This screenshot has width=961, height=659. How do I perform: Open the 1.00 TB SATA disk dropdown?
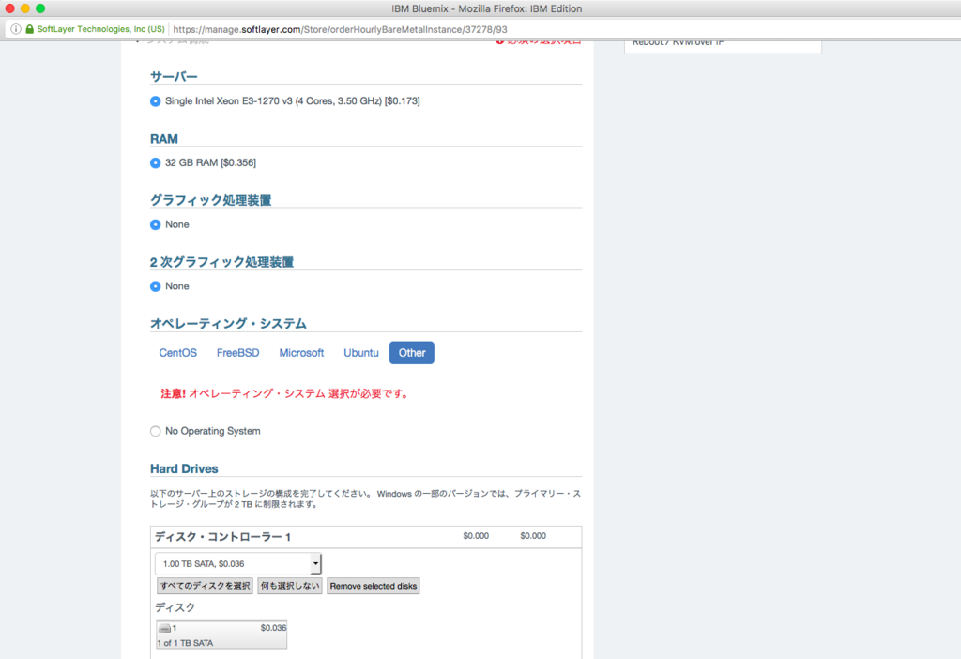(x=235, y=563)
